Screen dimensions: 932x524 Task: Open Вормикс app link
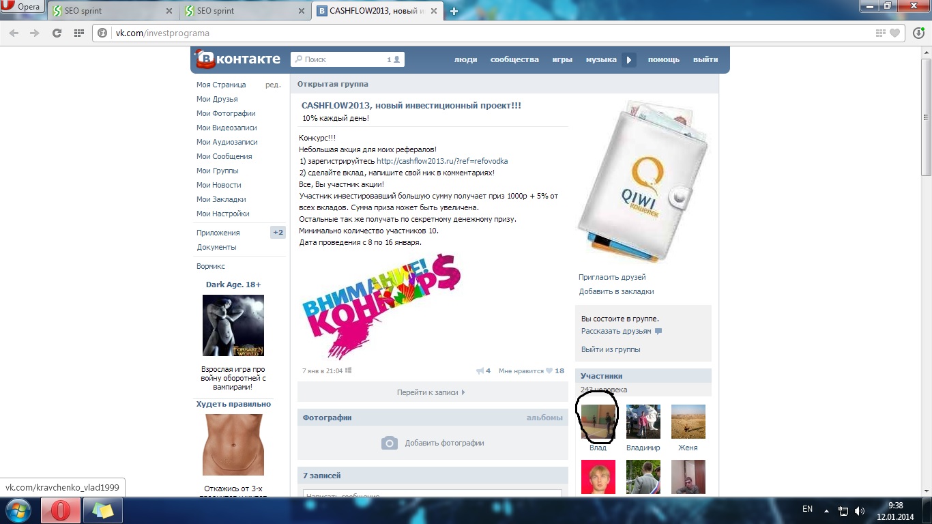[x=211, y=266]
